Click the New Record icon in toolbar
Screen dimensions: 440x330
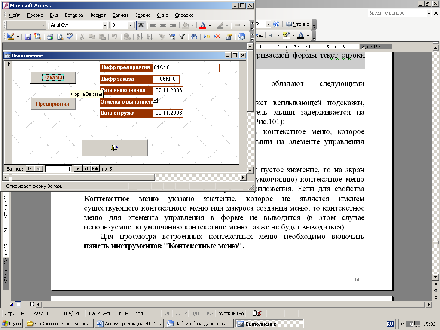[207, 36]
